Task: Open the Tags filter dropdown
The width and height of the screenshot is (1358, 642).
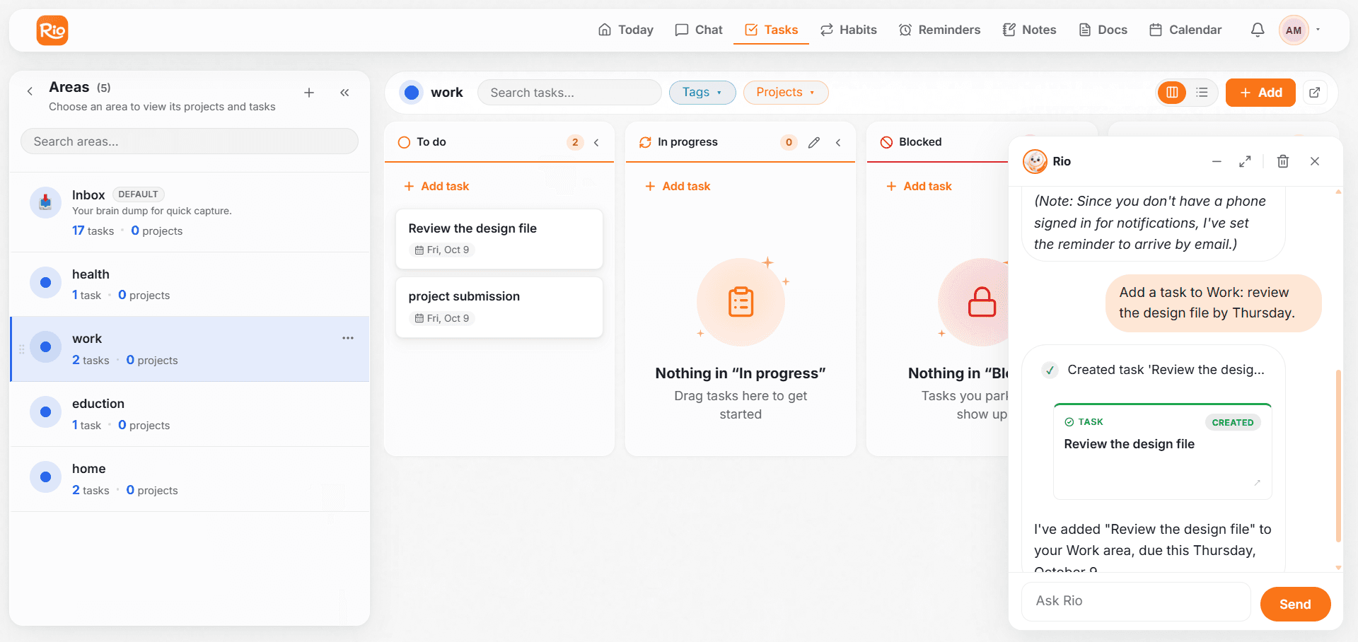Action: (702, 92)
